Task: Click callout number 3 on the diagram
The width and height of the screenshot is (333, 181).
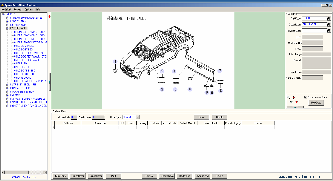Action: point(162,89)
